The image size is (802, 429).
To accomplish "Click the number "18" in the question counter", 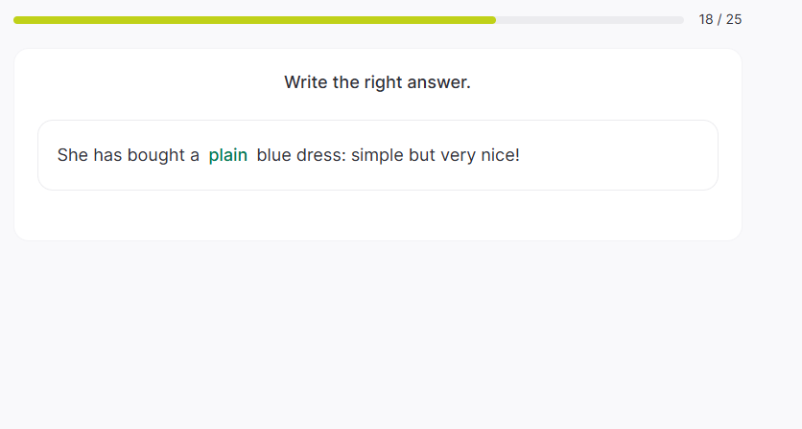I will [707, 19].
